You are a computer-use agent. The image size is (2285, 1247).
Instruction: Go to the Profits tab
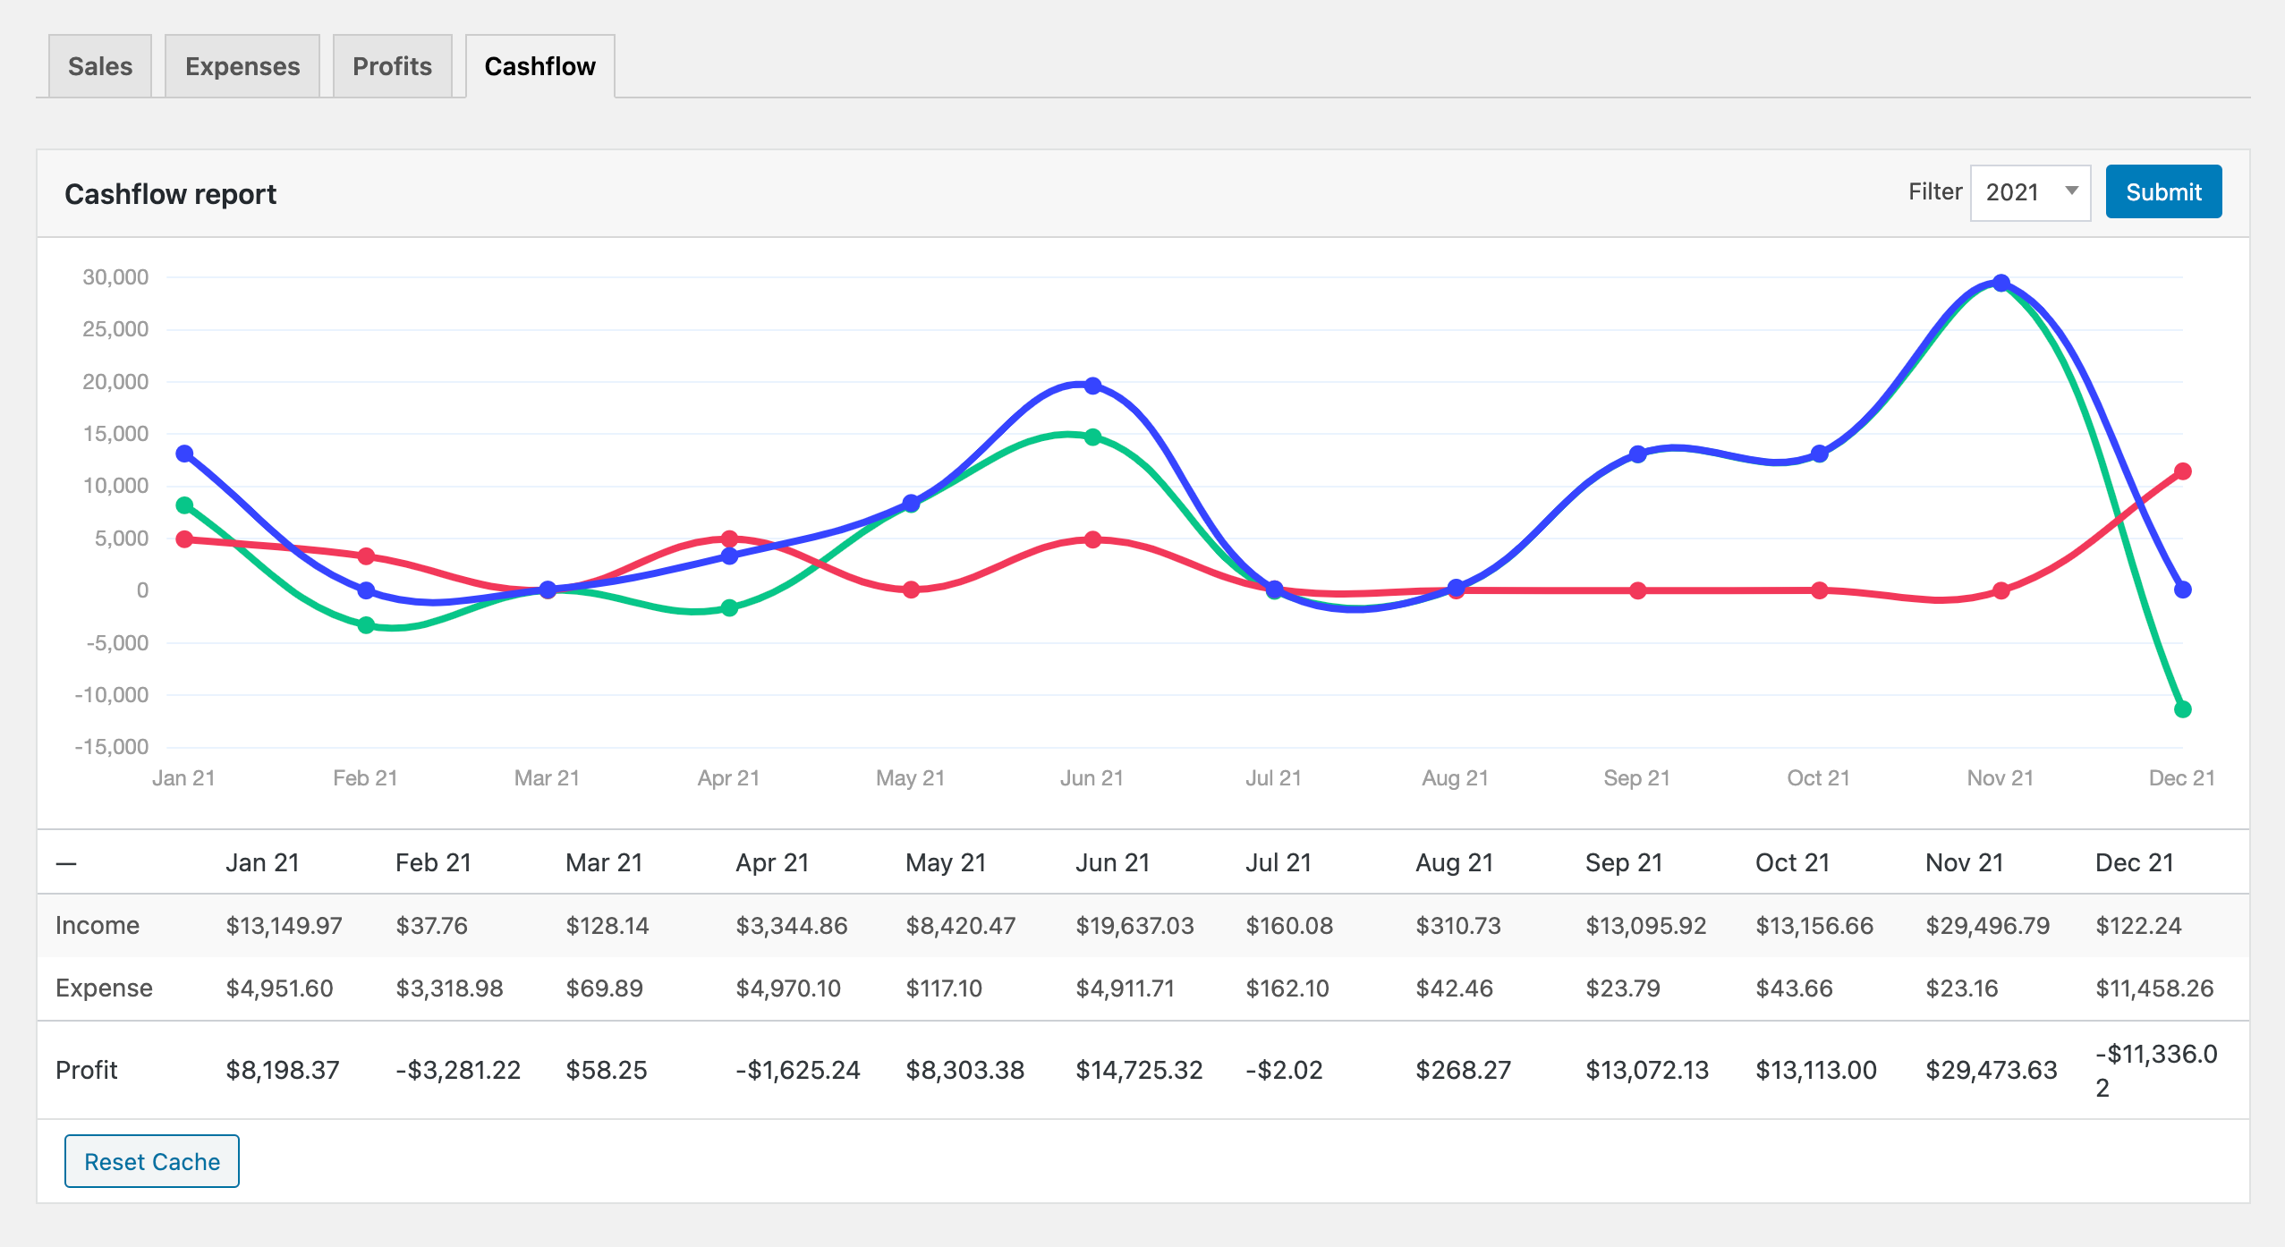[392, 66]
